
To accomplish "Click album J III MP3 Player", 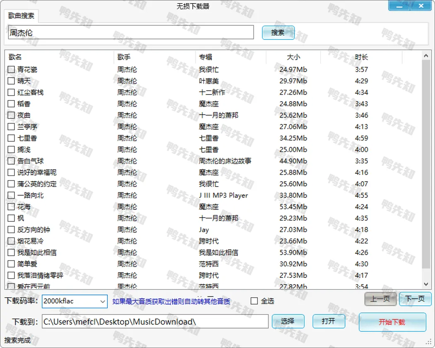I will pyautogui.click(x=223, y=195).
